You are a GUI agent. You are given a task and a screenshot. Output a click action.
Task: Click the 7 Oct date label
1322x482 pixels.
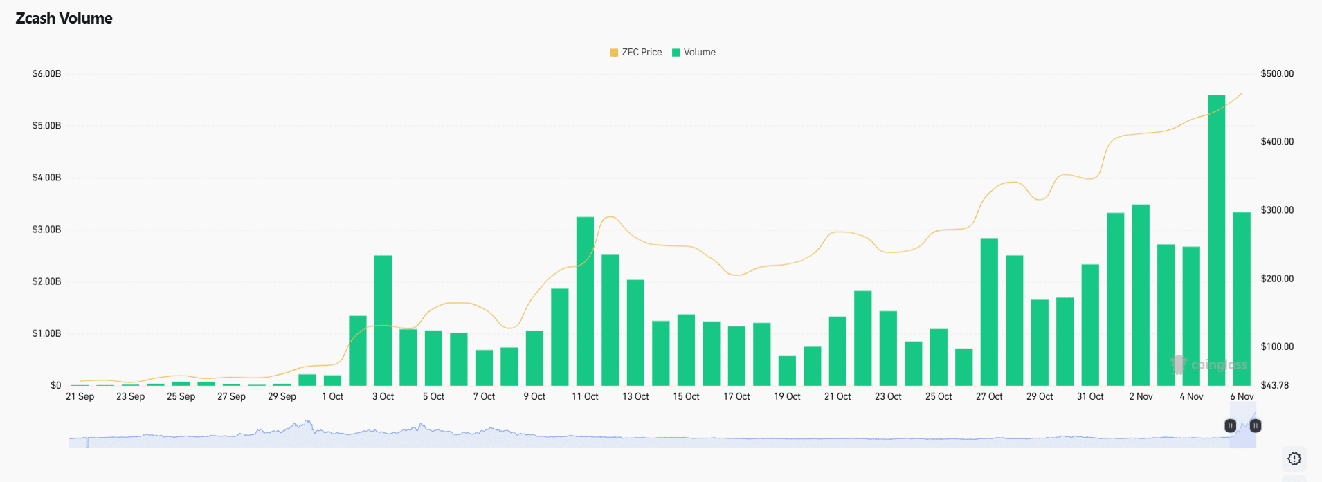click(x=484, y=396)
